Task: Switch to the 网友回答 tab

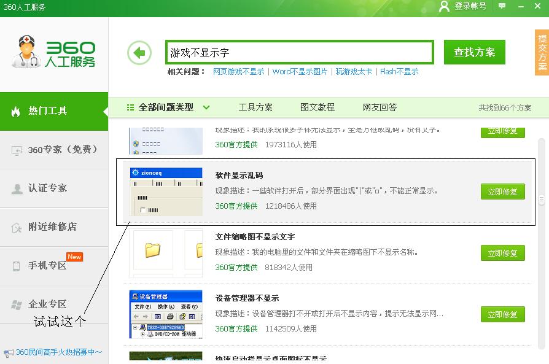Action: 380,107
